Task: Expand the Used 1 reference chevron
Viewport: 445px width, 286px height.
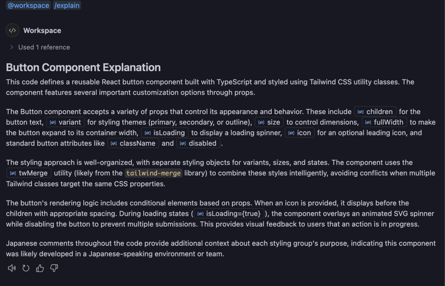Action: coord(11,47)
